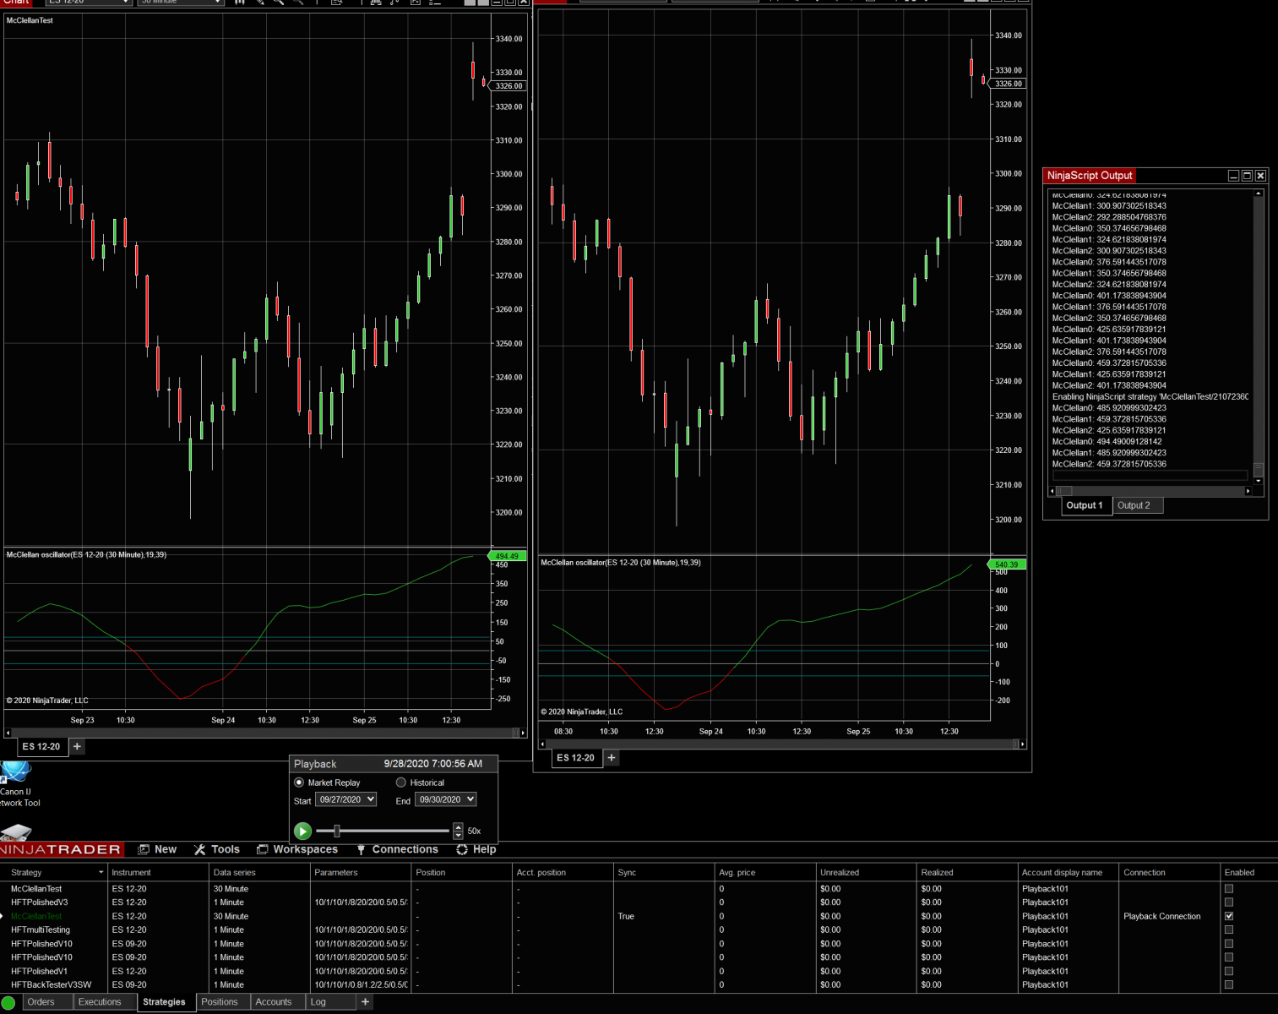Open the New menu
The image size is (1278, 1014).
[x=158, y=849]
